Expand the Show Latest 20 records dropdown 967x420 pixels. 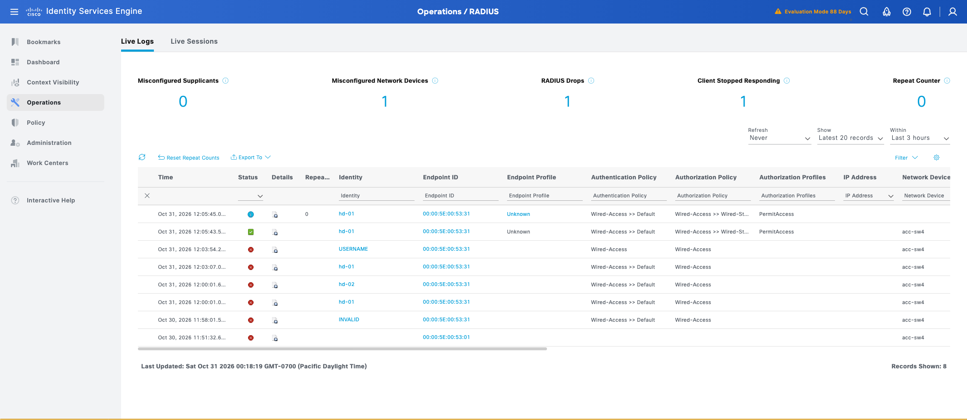[x=851, y=138]
